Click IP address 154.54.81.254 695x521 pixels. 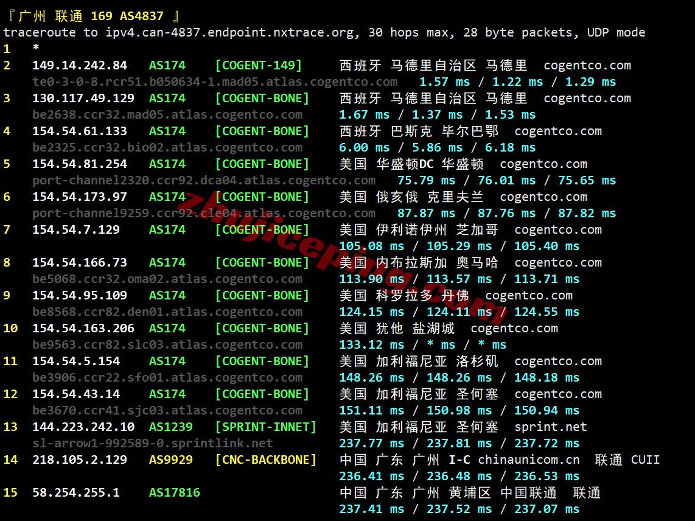pos(80,164)
